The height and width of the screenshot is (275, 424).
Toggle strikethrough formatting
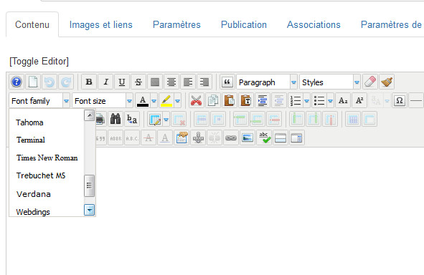pyautogui.click(x=138, y=82)
